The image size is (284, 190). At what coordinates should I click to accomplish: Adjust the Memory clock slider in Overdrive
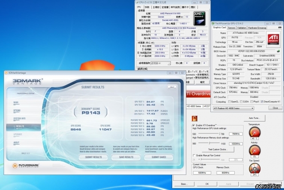pos(209,143)
